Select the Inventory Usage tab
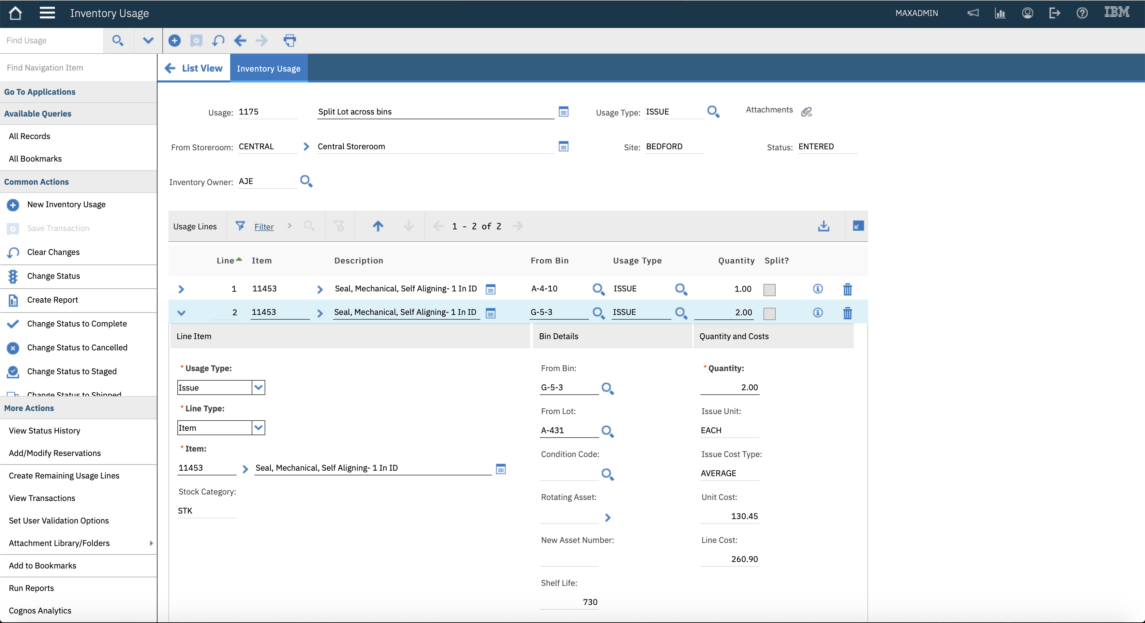This screenshot has height=623, width=1145. [x=268, y=69]
